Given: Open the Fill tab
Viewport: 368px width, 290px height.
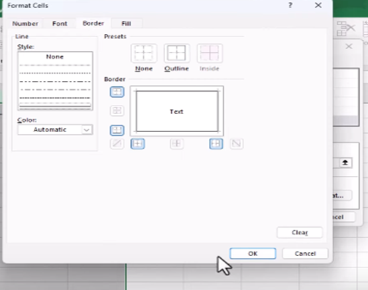Looking at the screenshot, I should 126,23.
